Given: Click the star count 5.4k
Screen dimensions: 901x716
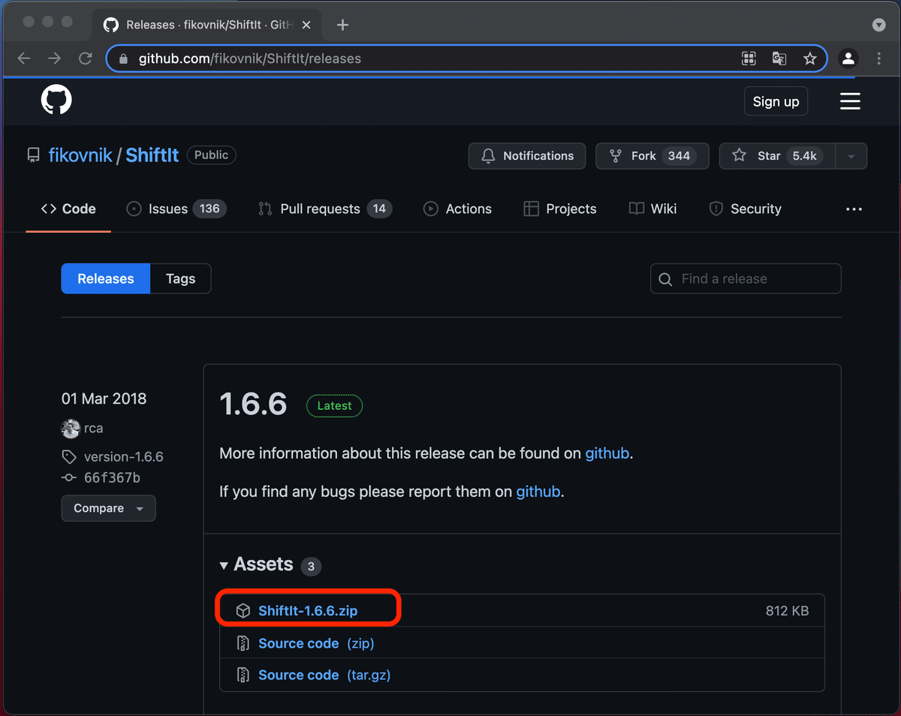Looking at the screenshot, I should (804, 156).
